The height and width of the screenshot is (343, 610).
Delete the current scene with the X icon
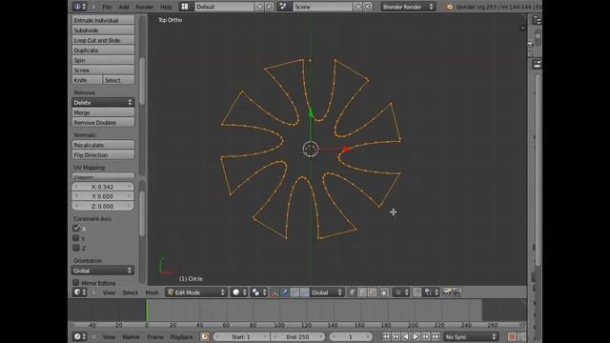367,7
